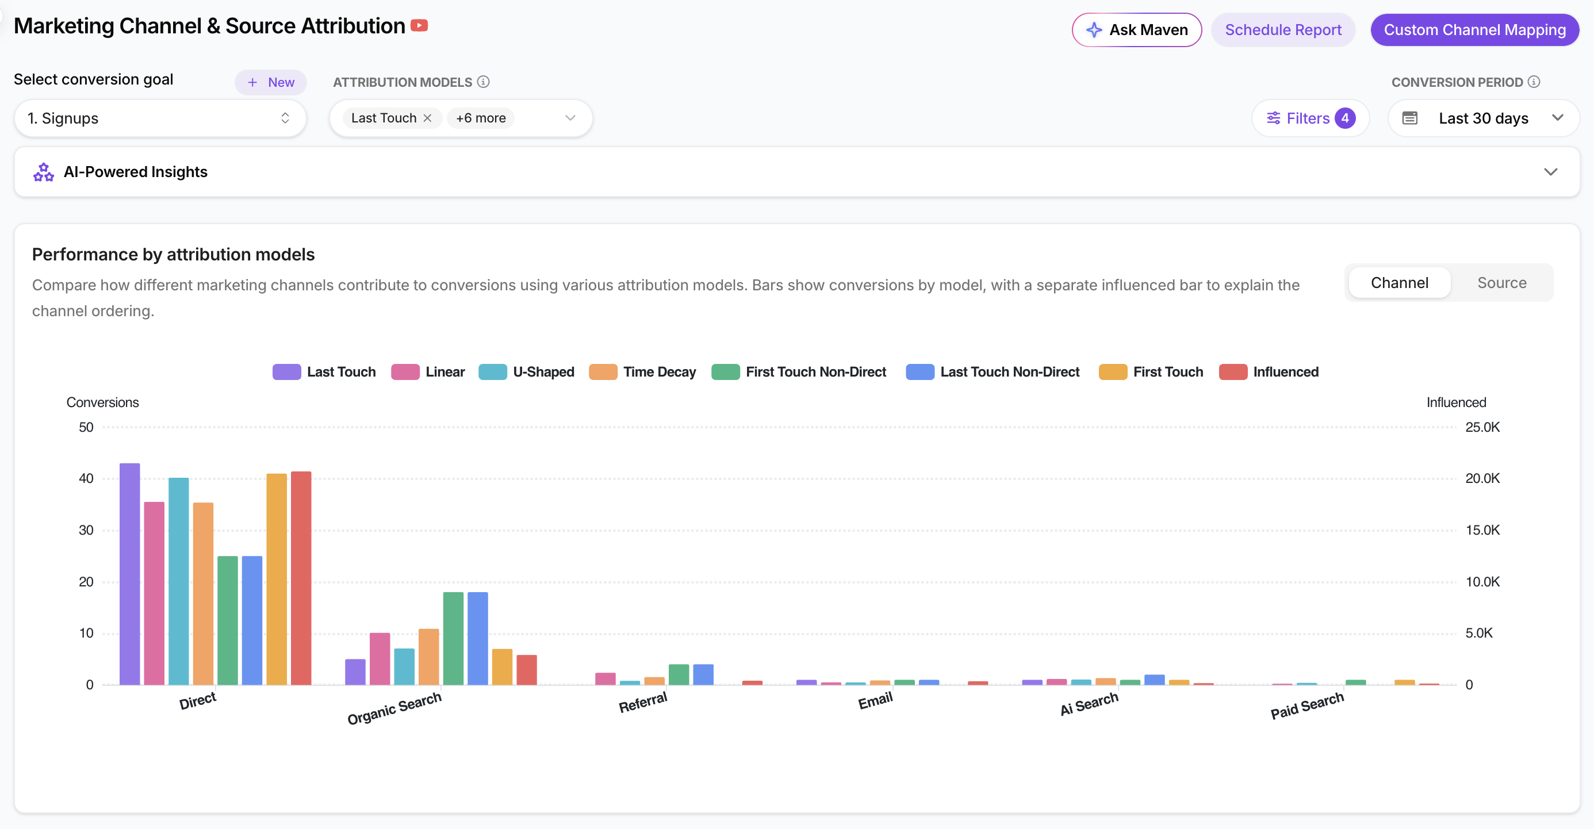Remove the Last Touch model tag

click(x=428, y=117)
